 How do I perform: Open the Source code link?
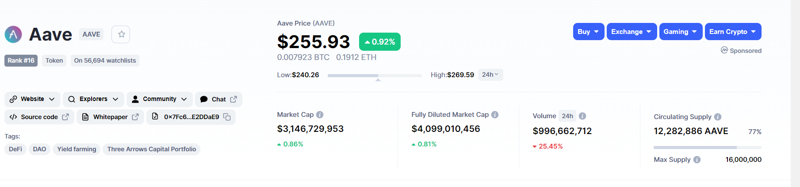coord(39,117)
